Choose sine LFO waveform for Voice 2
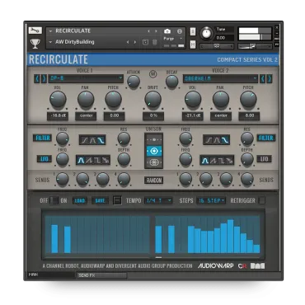The image size is (305, 305). (x=205, y=161)
